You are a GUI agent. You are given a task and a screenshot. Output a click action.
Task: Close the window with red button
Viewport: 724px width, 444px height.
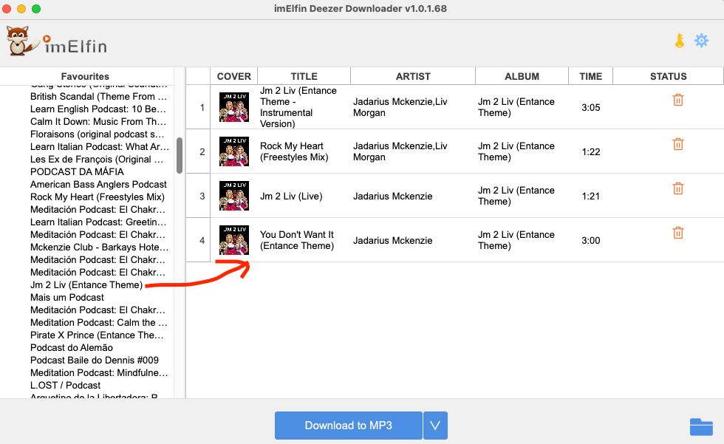coord(7,9)
